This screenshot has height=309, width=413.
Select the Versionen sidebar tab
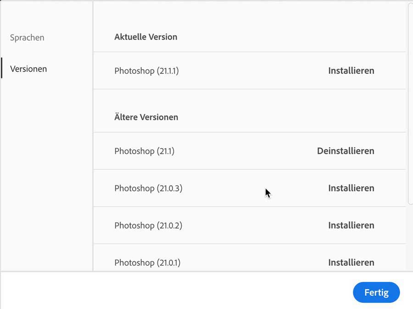tap(28, 69)
